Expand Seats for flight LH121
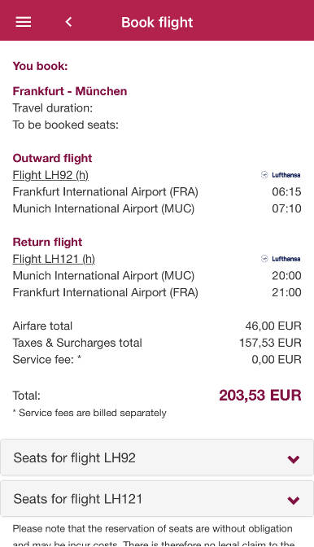314x547 pixels. (x=157, y=499)
